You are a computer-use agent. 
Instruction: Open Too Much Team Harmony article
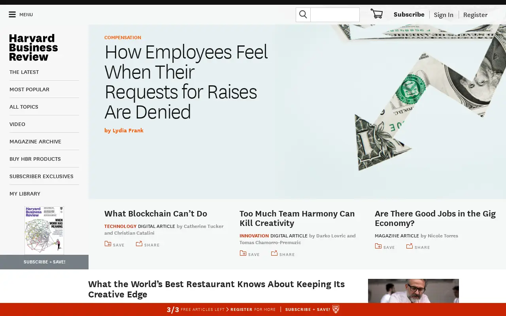[297, 218]
